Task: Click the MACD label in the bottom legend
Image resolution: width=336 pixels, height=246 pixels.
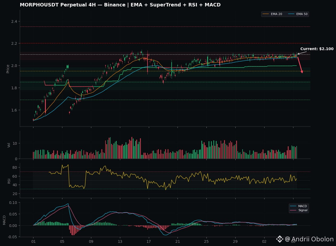Action: (x=303, y=206)
